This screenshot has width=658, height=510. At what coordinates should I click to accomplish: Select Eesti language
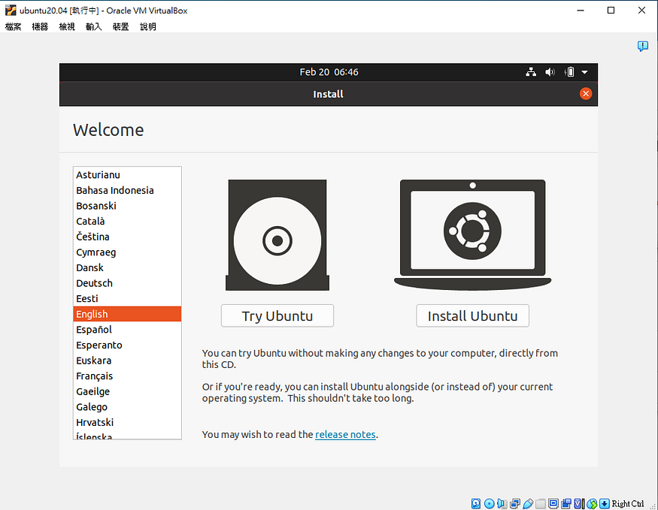pos(127,299)
